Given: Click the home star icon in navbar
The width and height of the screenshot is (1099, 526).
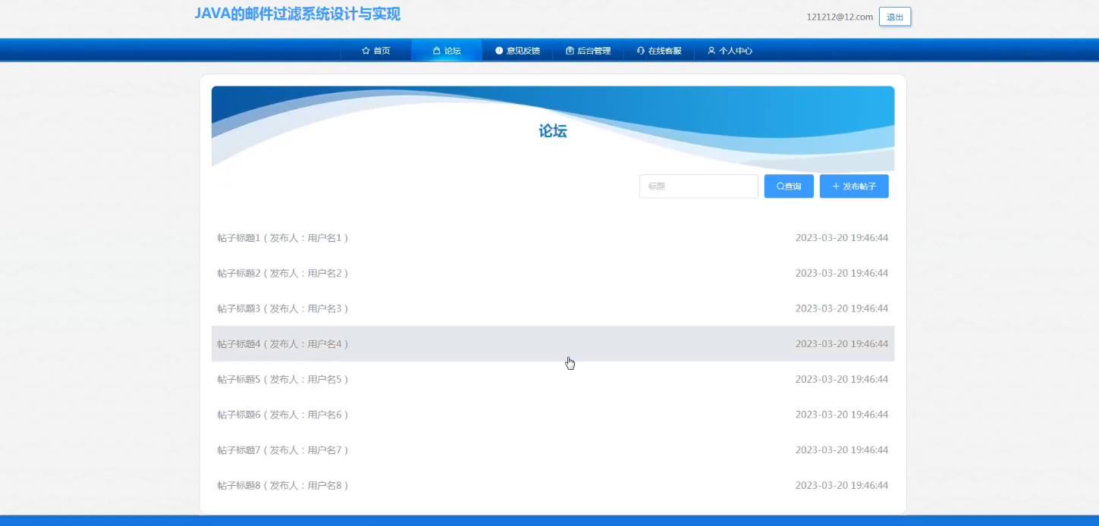Looking at the screenshot, I should pyautogui.click(x=365, y=50).
